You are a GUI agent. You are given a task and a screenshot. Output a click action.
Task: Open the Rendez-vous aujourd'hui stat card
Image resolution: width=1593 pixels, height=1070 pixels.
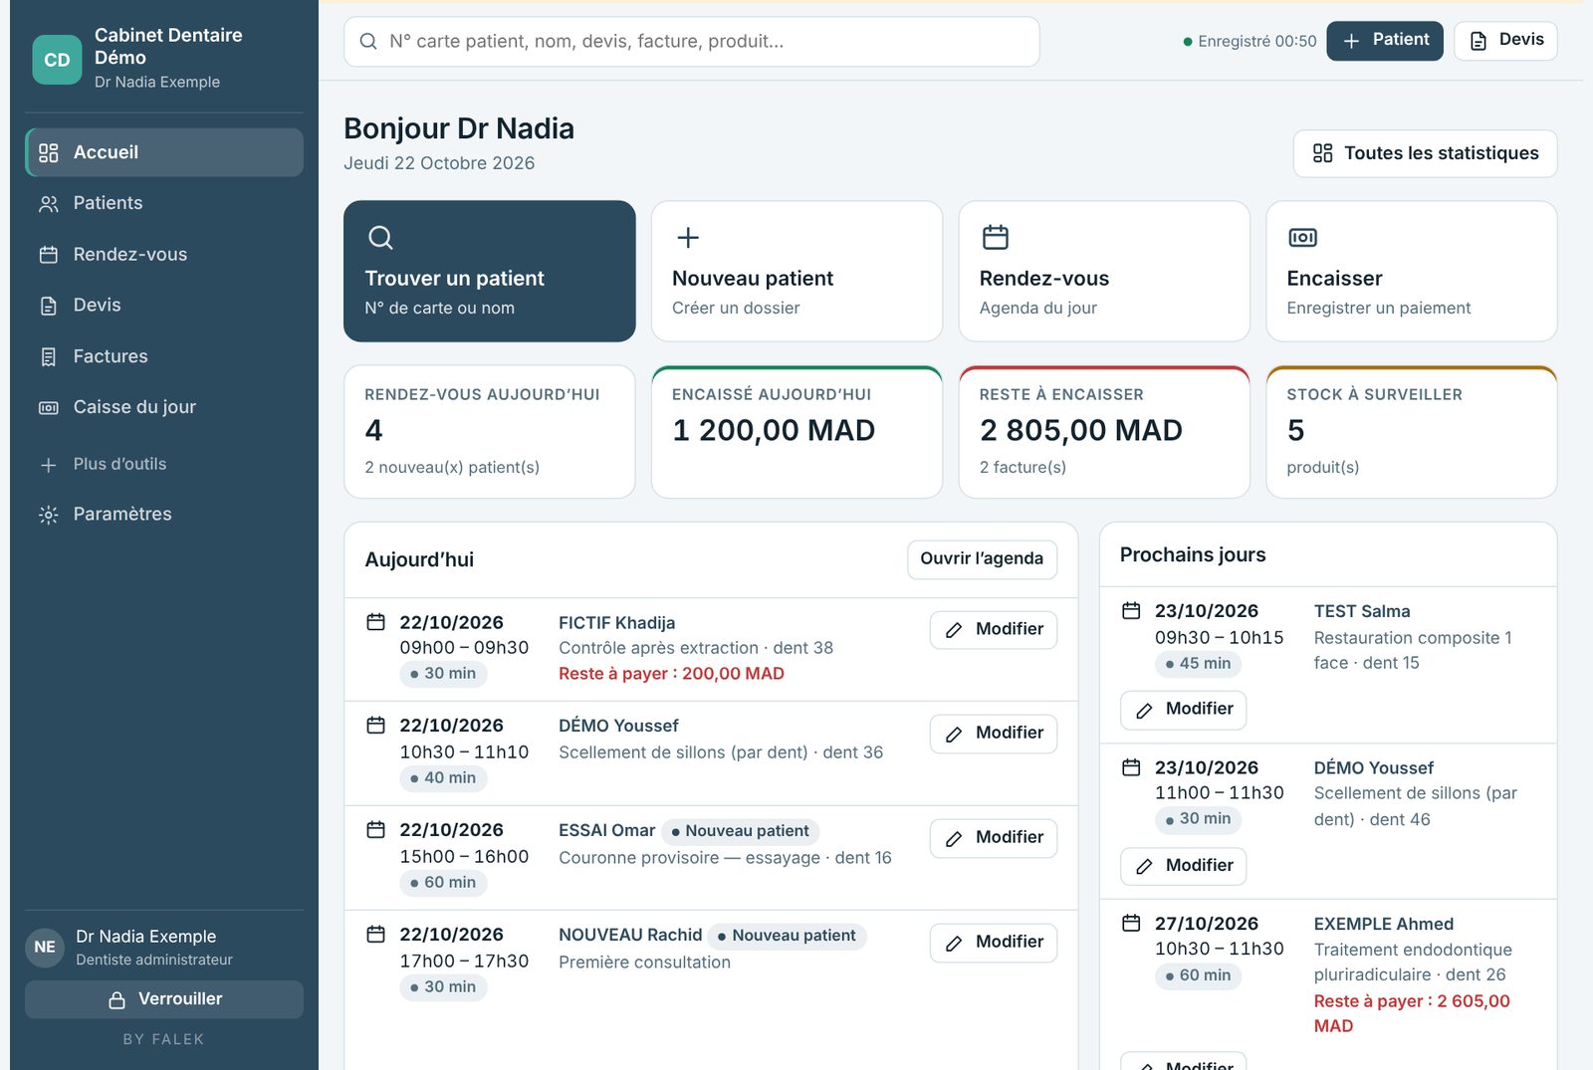coord(490,432)
